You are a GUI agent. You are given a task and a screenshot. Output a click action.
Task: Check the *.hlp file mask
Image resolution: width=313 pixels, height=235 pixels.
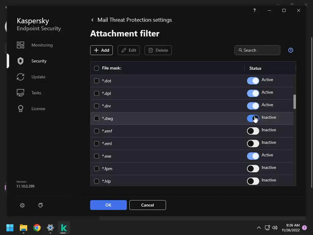click(x=96, y=181)
